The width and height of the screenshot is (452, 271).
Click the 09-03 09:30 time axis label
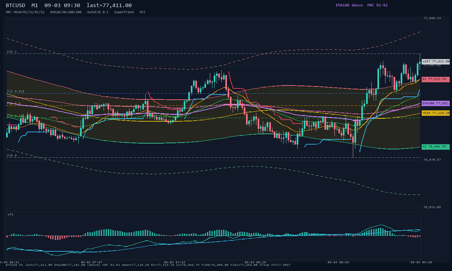[x=421, y=262]
